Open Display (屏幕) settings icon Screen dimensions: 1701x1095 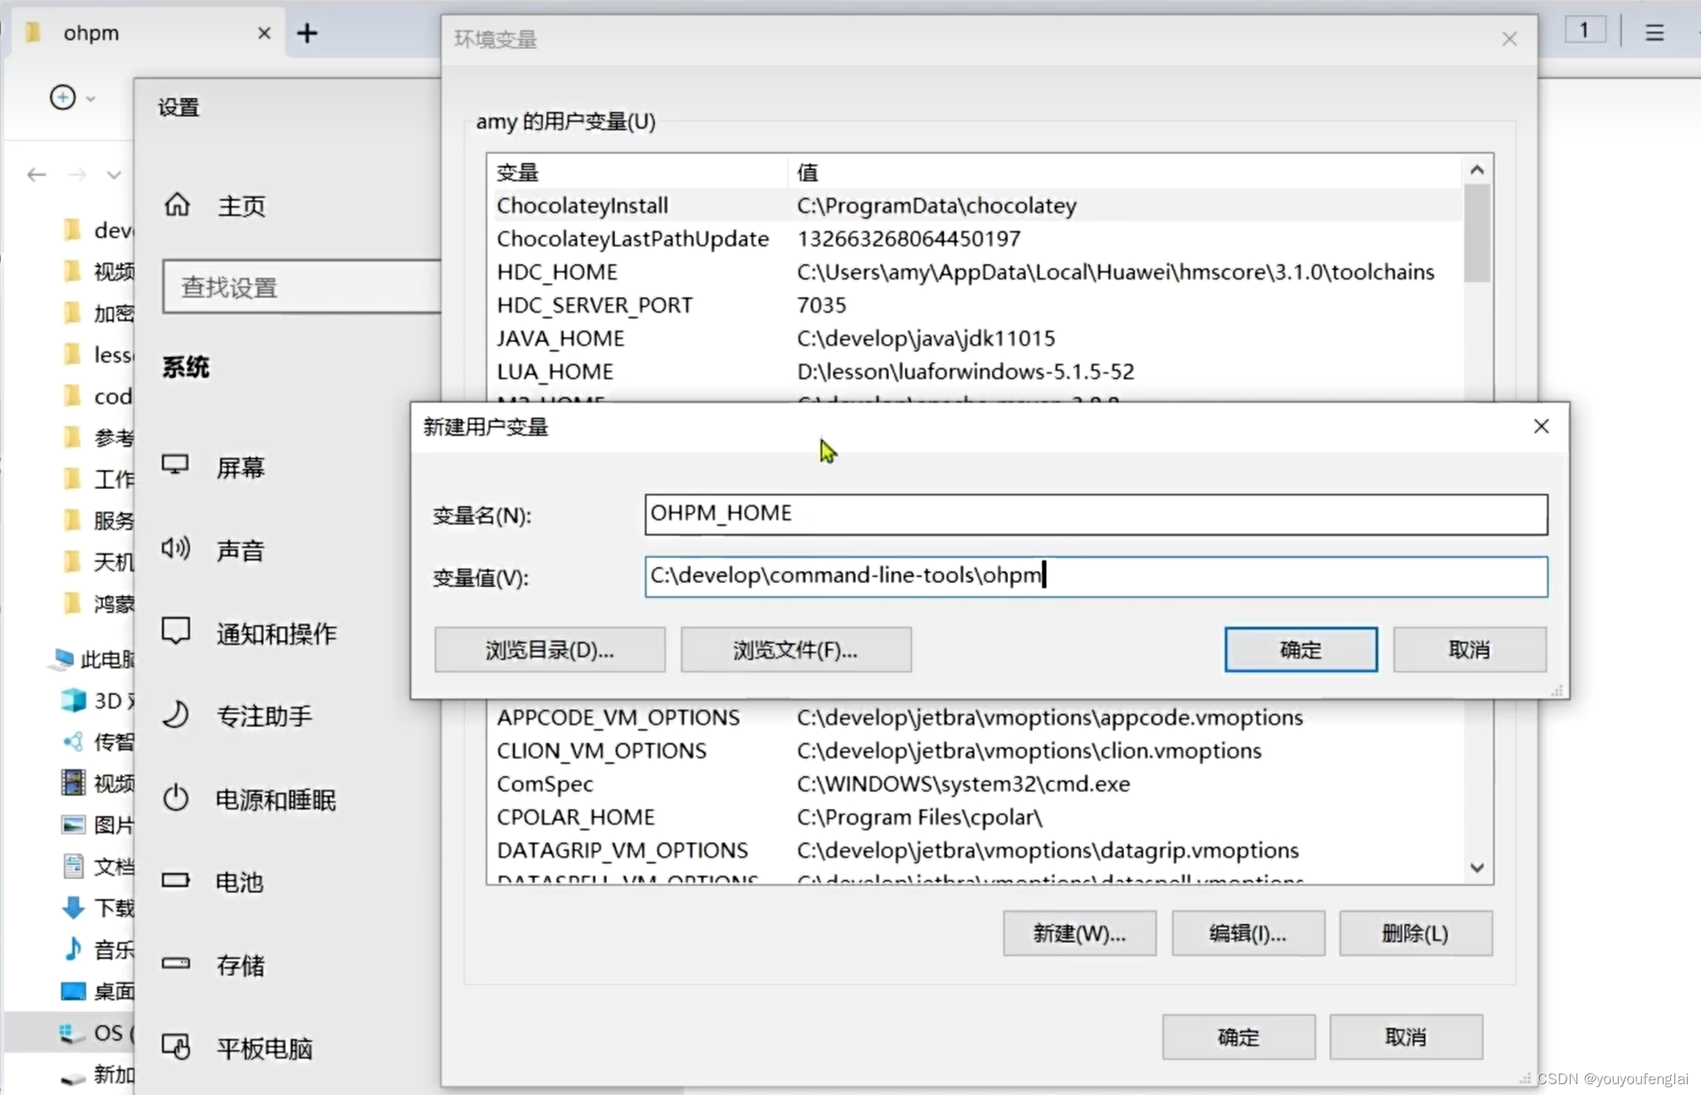pyautogui.click(x=175, y=465)
